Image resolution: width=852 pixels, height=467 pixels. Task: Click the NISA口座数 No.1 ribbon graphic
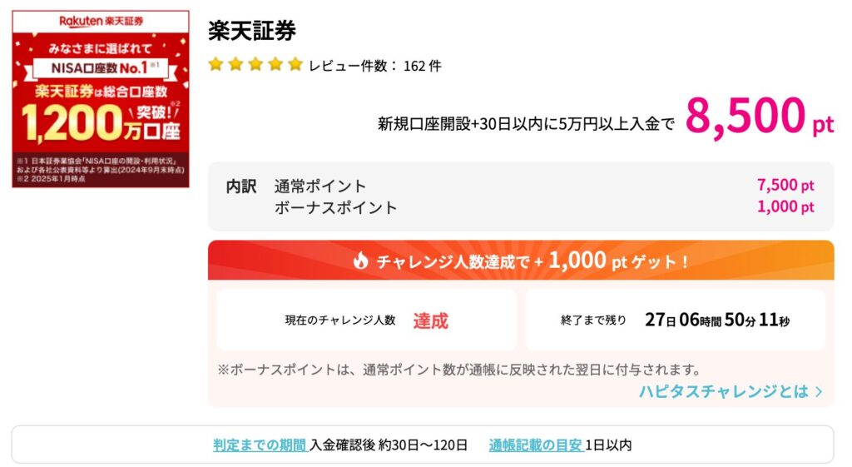click(101, 68)
